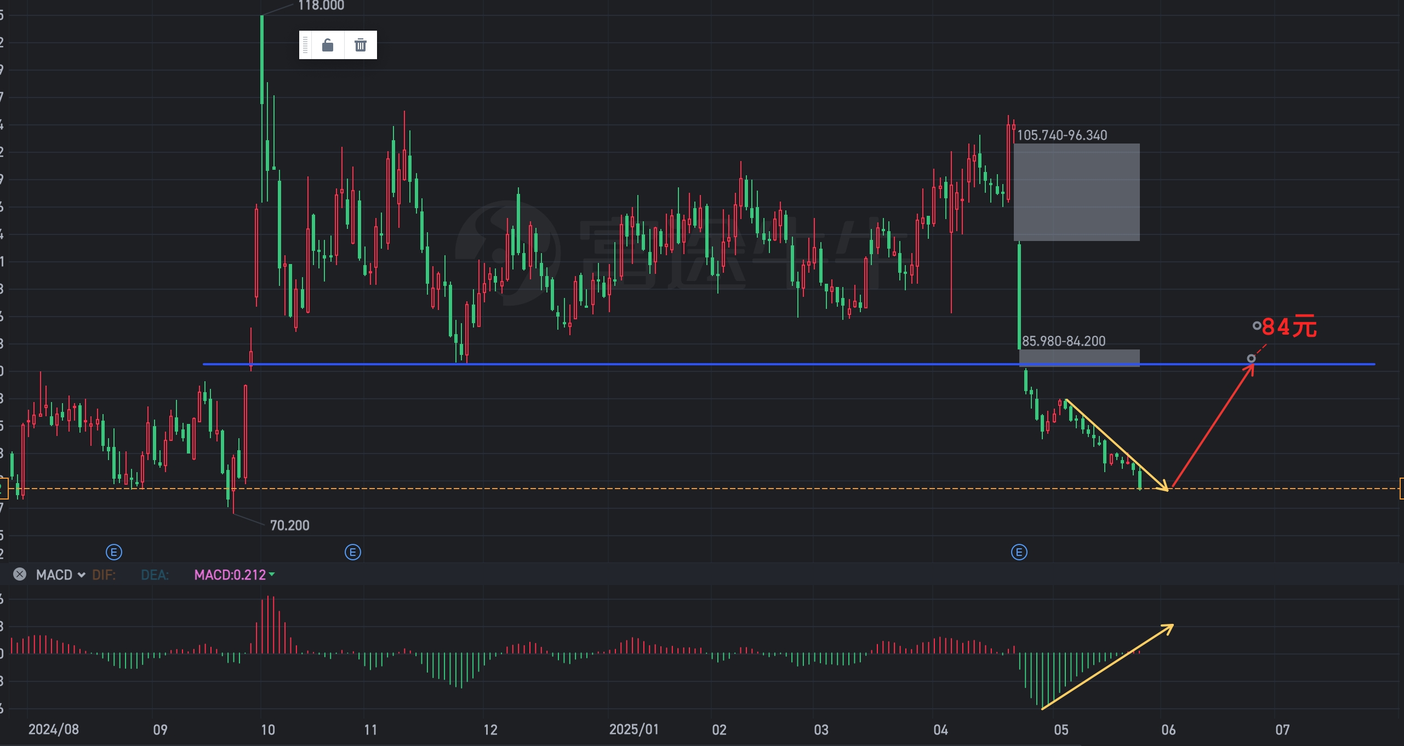
Task: Select the 105.740-96.340 gray range rectangle
Action: 1076,192
